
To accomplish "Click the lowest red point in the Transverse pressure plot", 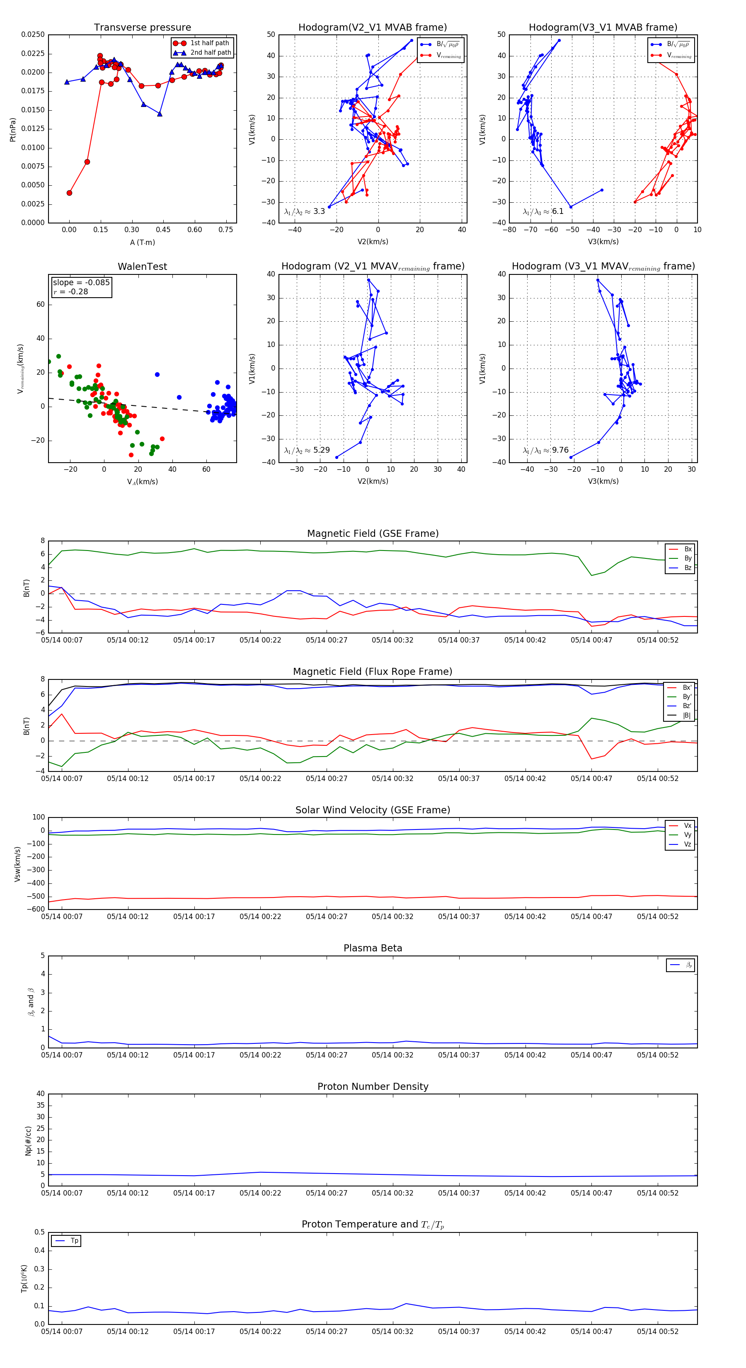I will [x=70, y=193].
